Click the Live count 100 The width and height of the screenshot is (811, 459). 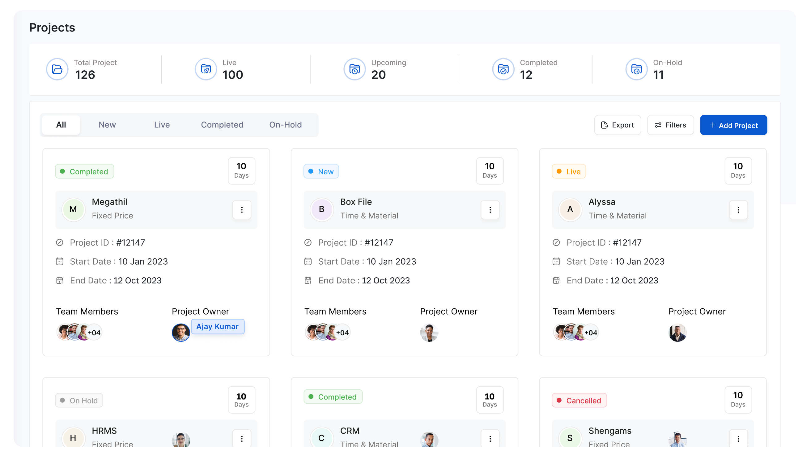coord(232,75)
